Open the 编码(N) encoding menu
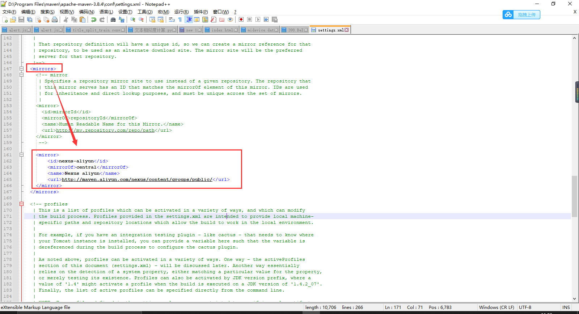 click(87, 12)
